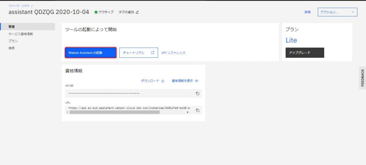The image size is (366, 165).
Task: Click the assistant QDZQG 2020-10-04 title
Action: click(x=49, y=12)
